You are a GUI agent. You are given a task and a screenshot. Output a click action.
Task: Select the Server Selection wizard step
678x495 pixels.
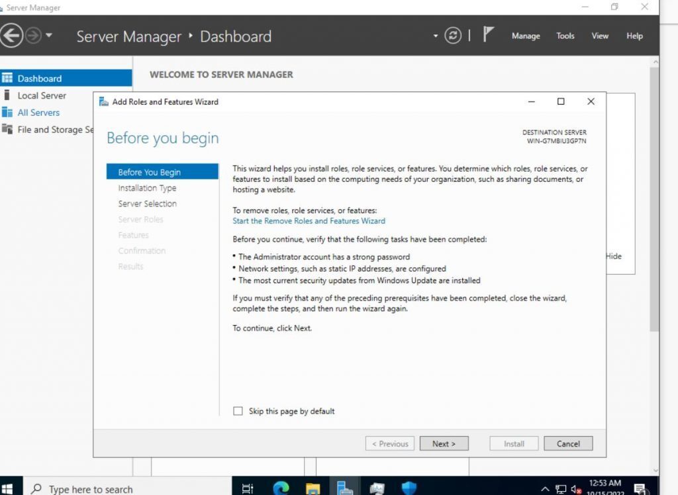coord(147,203)
